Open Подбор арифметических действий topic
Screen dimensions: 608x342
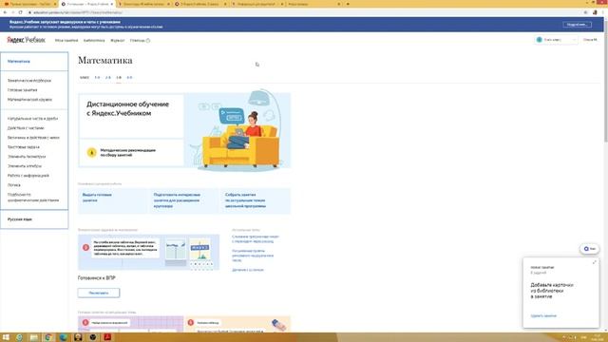pos(33,198)
